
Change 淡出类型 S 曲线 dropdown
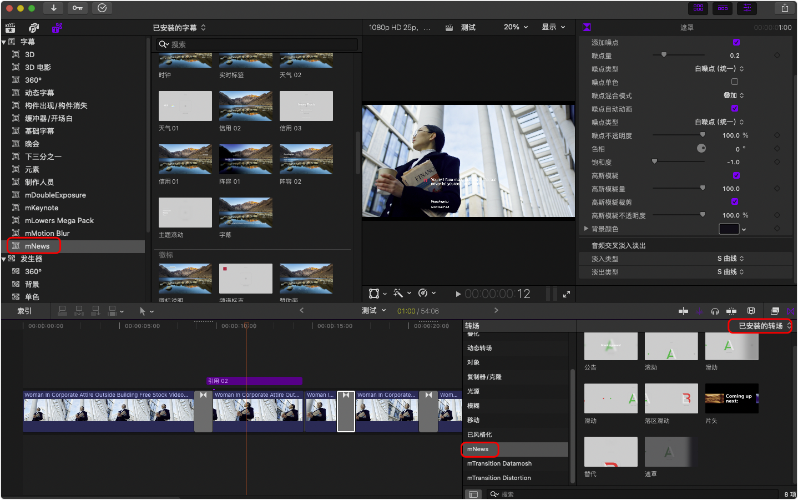tap(730, 272)
